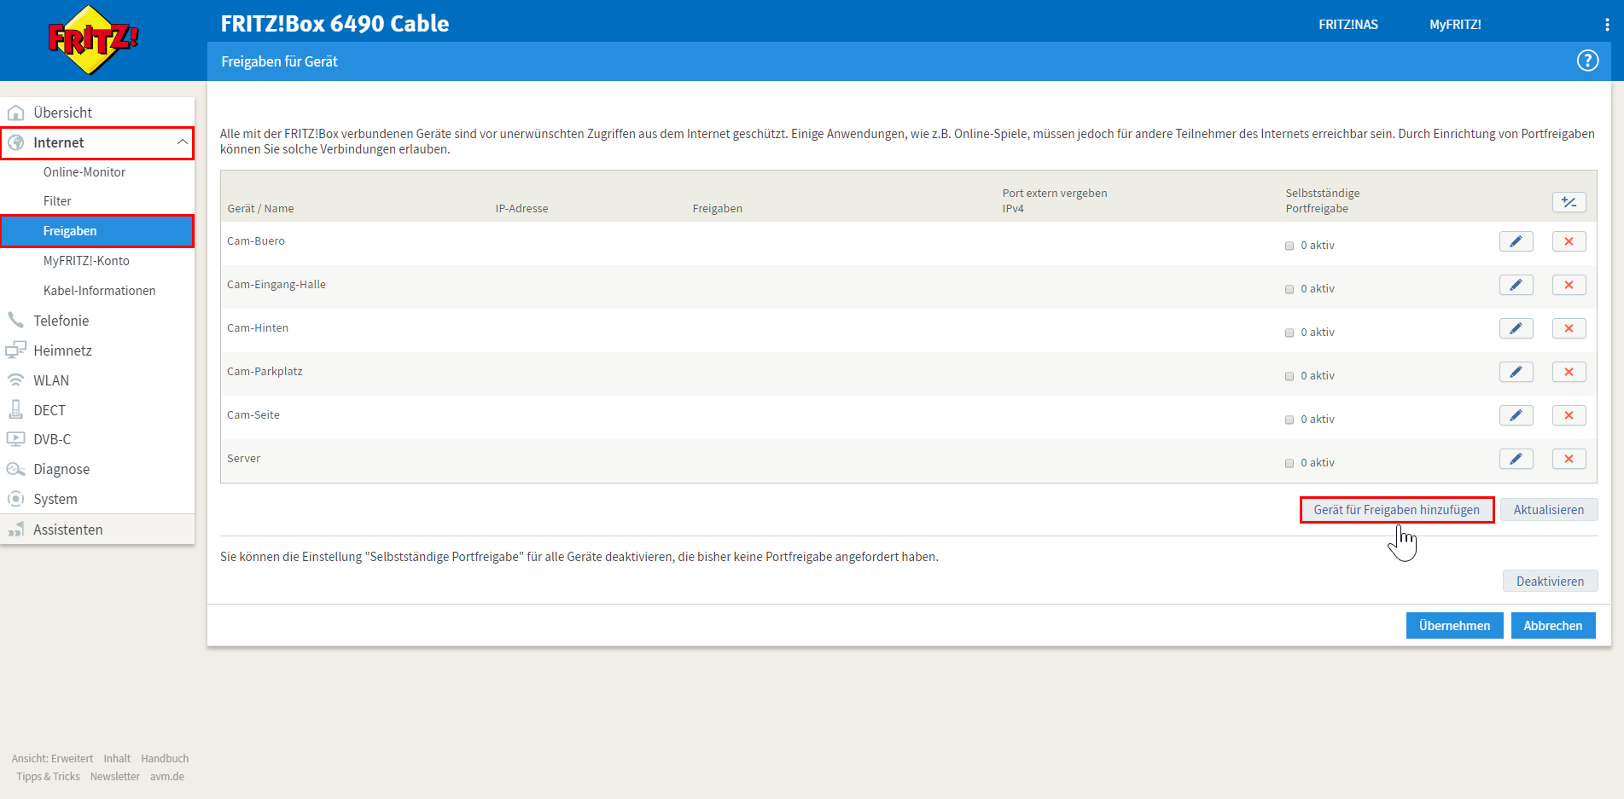
Task: Go to the Kabel-Informationen page
Action: [99, 291]
